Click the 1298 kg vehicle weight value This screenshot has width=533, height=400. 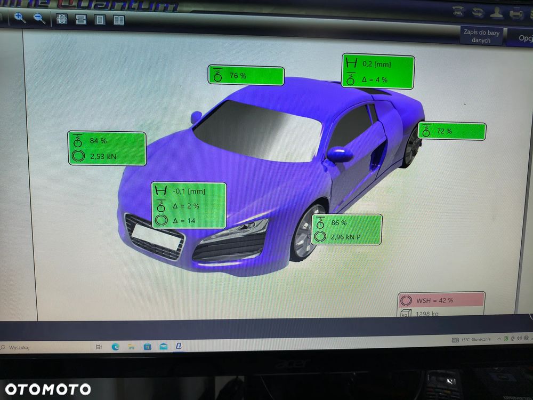[427, 314]
